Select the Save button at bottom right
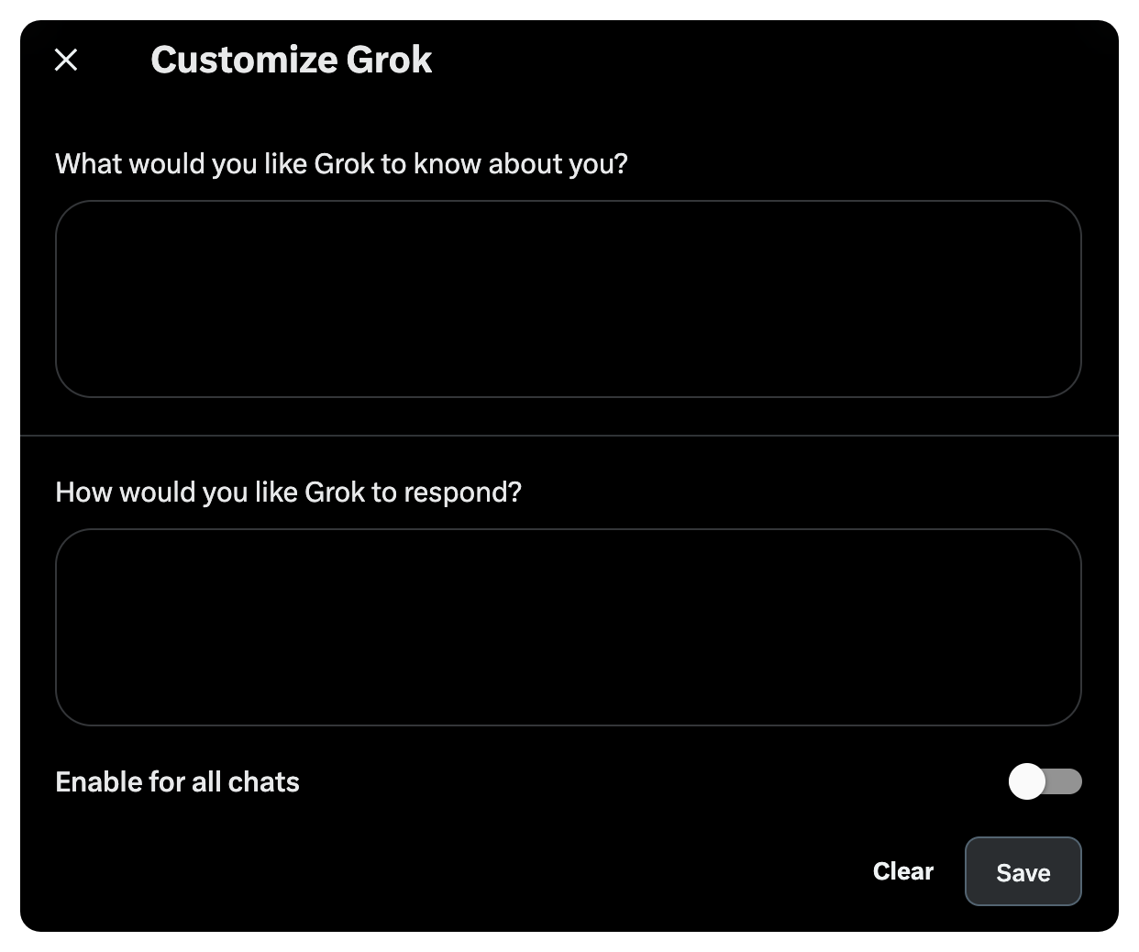The height and width of the screenshot is (952, 1139). (x=1023, y=871)
